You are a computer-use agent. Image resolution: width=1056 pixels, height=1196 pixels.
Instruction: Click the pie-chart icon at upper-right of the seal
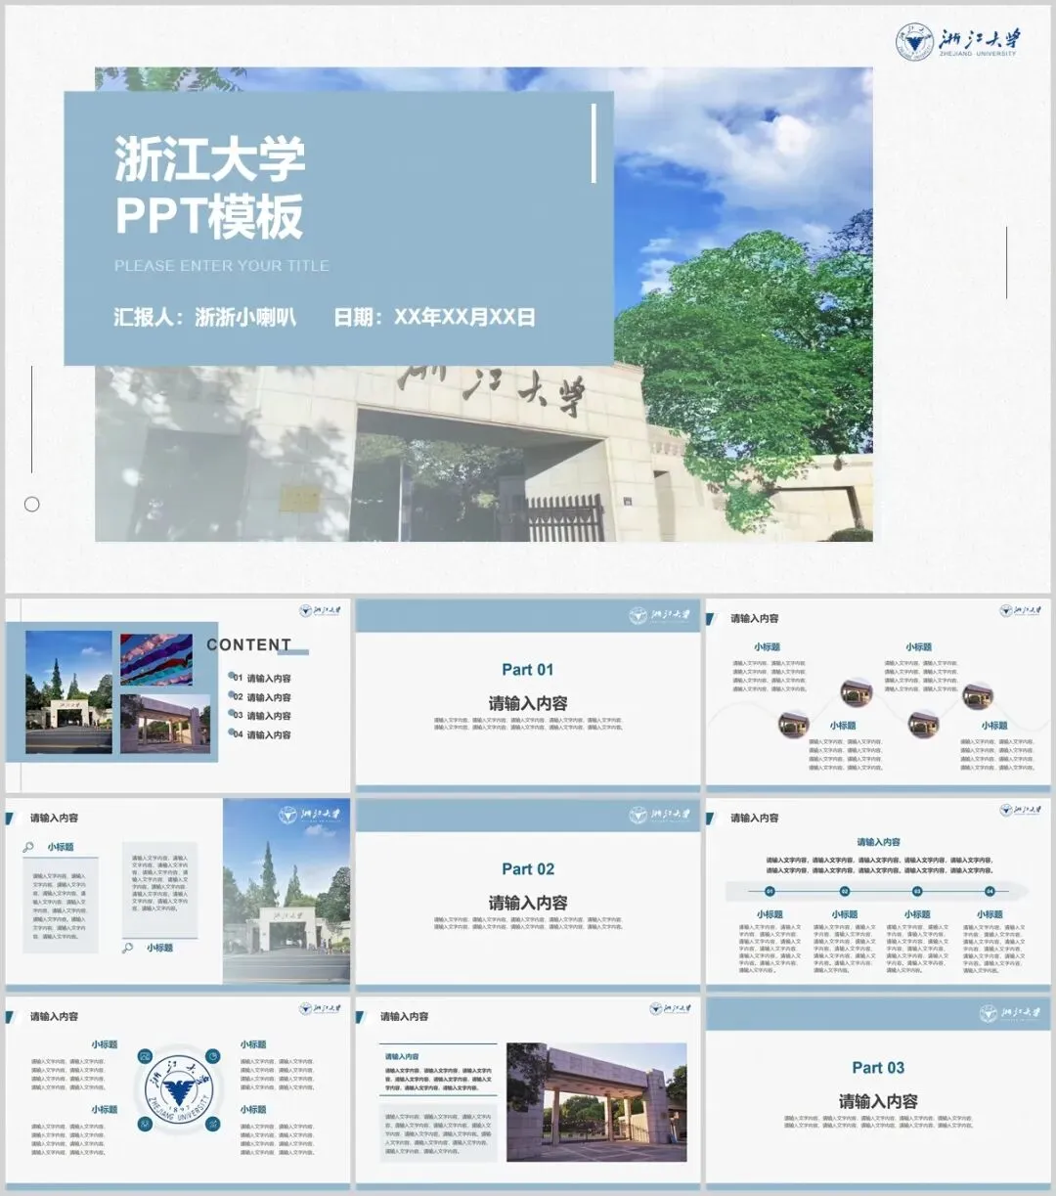coord(211,1056)
